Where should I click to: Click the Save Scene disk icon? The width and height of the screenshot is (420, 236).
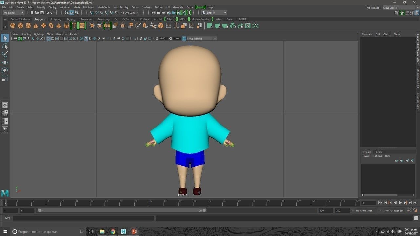pyautogui.click(x=42, y=13)
